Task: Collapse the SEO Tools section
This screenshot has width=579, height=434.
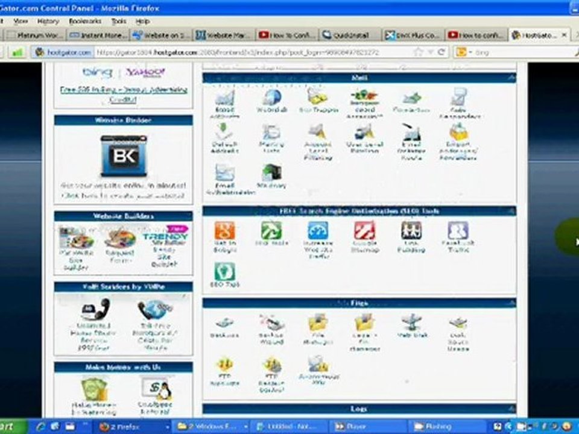Action: [x=511, y=211]
